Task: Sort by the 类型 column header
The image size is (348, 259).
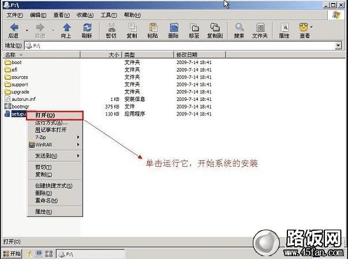Action: click(148, 55)
